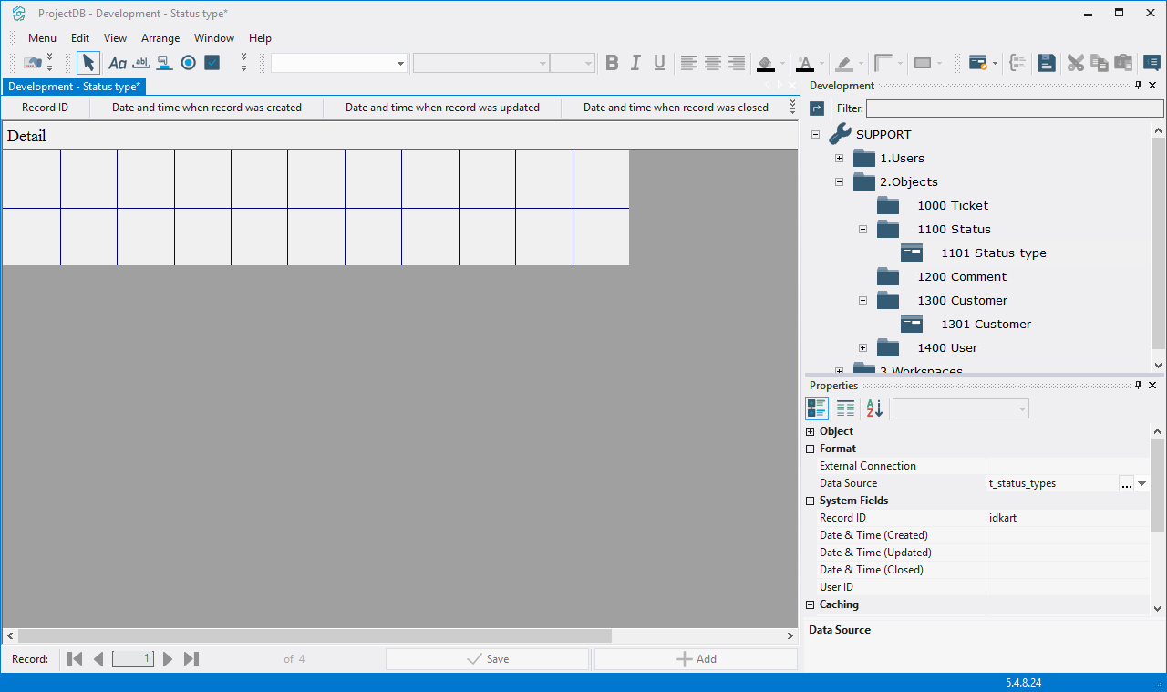Choose the text box (abl) control tool
The width and height of the screenshot is (1167, 692).
click(x=141, y=63)
